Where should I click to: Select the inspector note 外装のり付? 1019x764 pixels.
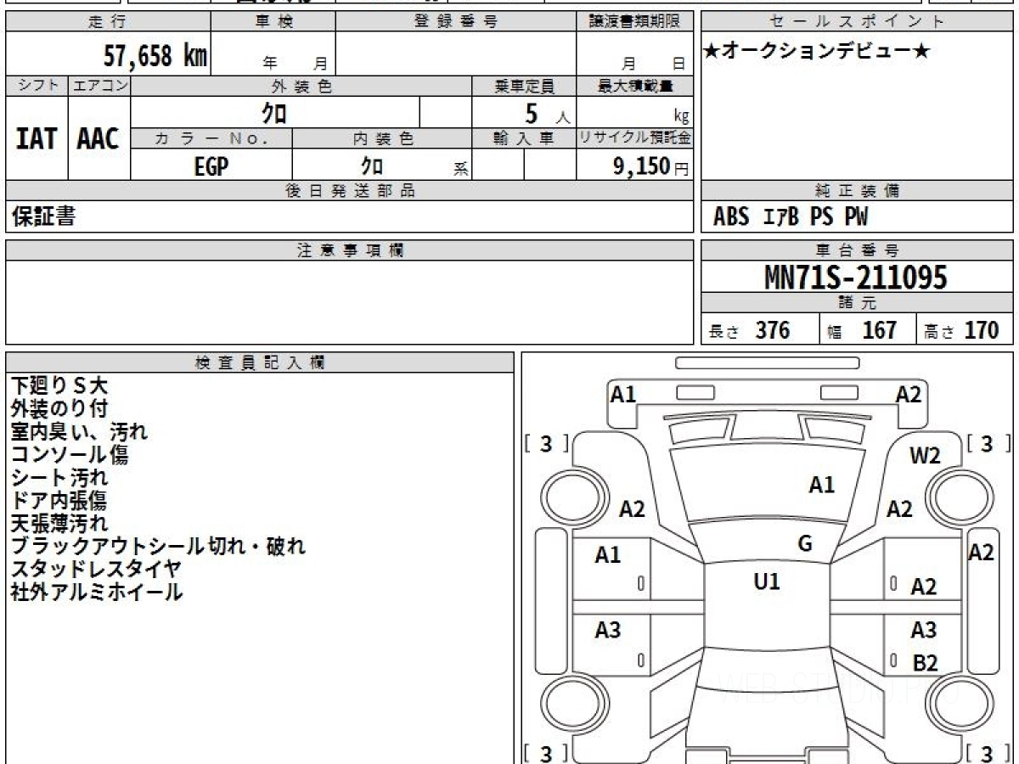pos(59,409)
